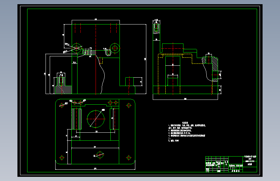Click the large circle in the plan view
The width and height of the screenshot is (280, 181).
pos(96,119)
